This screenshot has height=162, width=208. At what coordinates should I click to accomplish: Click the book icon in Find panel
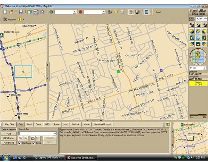pyautogui.click(x=33, y=139)
